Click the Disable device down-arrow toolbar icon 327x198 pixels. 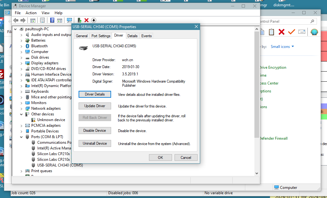(x=94, y=20)
